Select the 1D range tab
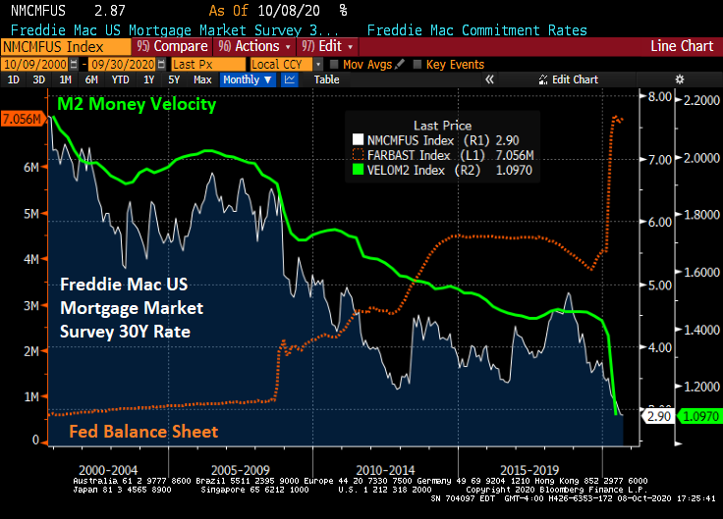The image size is (723, 519). point(14,79)
